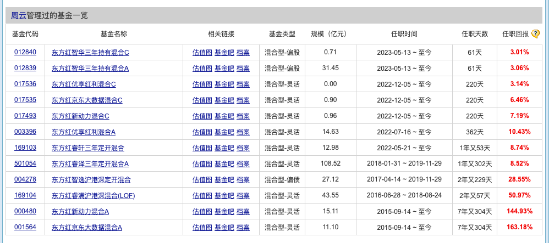Click fund code 003396
Image resolution: width=549 pixels, height=243 pixels.
tap(25, 132)
